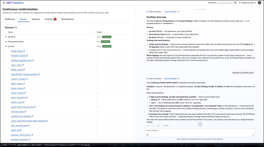Collapse the zg-cmp source row
The height and width of the screenshot is (147, 264).
6,46
